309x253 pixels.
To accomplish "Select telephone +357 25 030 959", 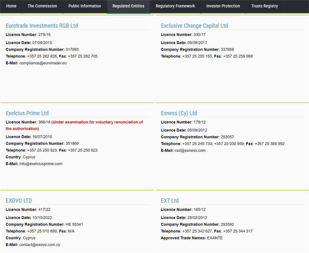I will pyautogui.click(x=229, y=144).
